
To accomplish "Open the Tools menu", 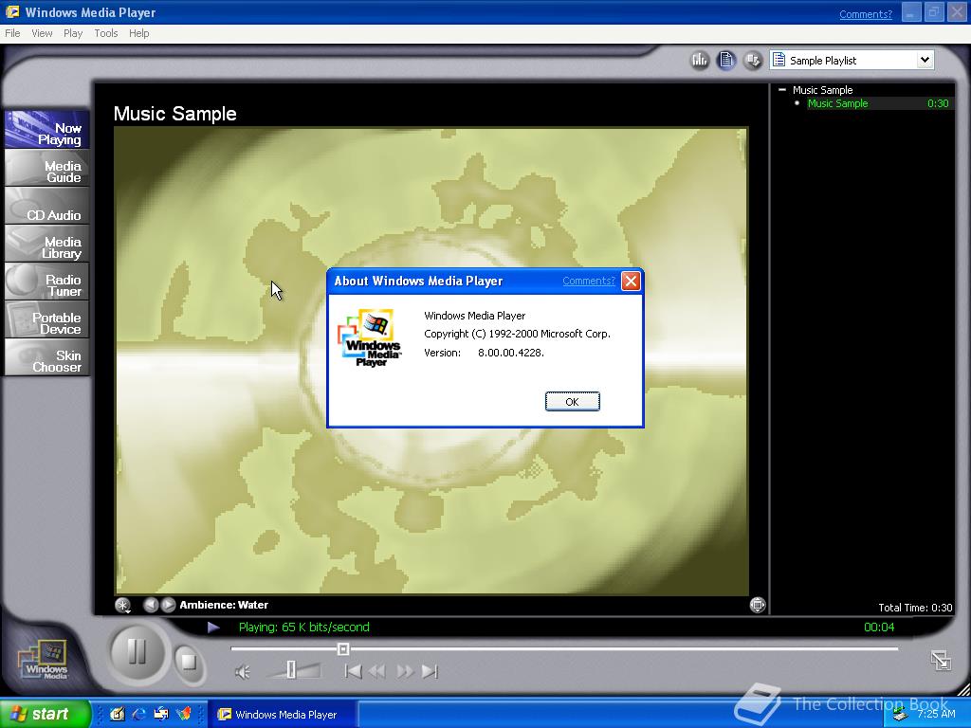I will 106,33.
